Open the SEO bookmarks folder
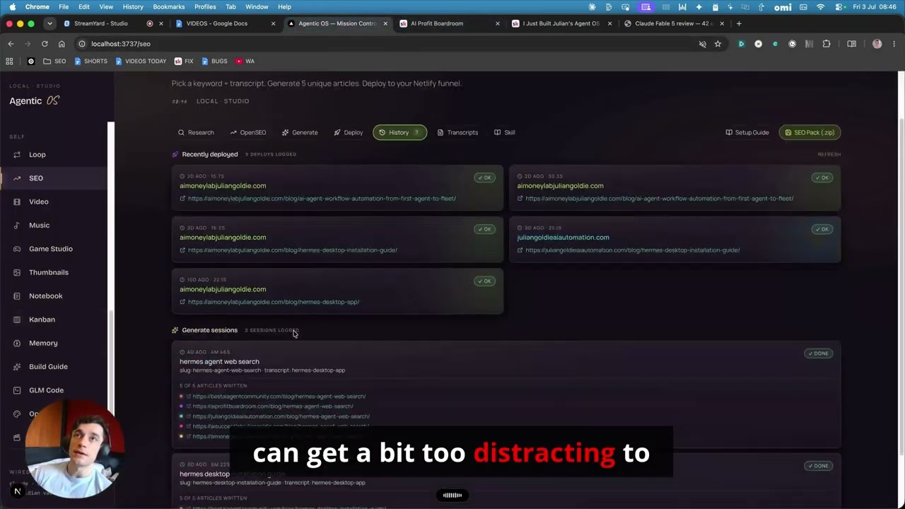The image size is (905, 509). point(54,62)
